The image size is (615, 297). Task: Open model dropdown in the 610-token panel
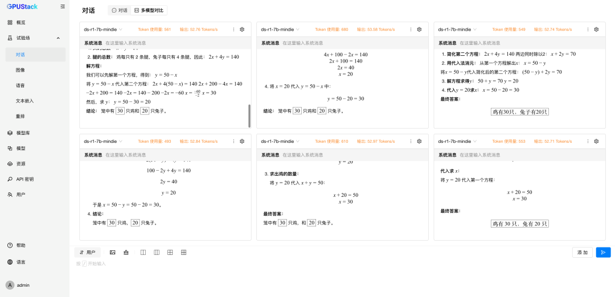[280, 141]
